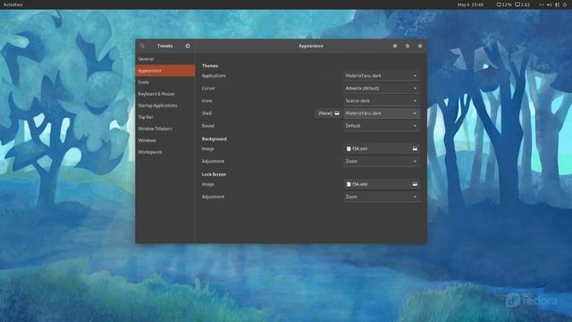Click the 12% indicator in top bar

click(x=504, y=4)
